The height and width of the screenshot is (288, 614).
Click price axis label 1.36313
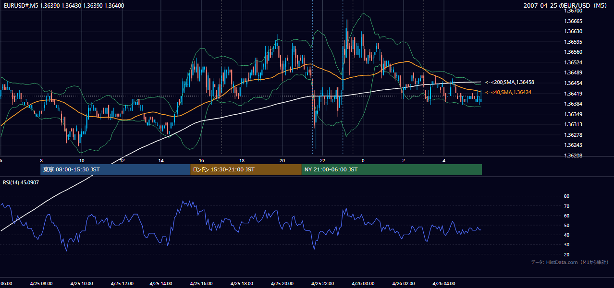pyautogui.click(x=573, y=124)
